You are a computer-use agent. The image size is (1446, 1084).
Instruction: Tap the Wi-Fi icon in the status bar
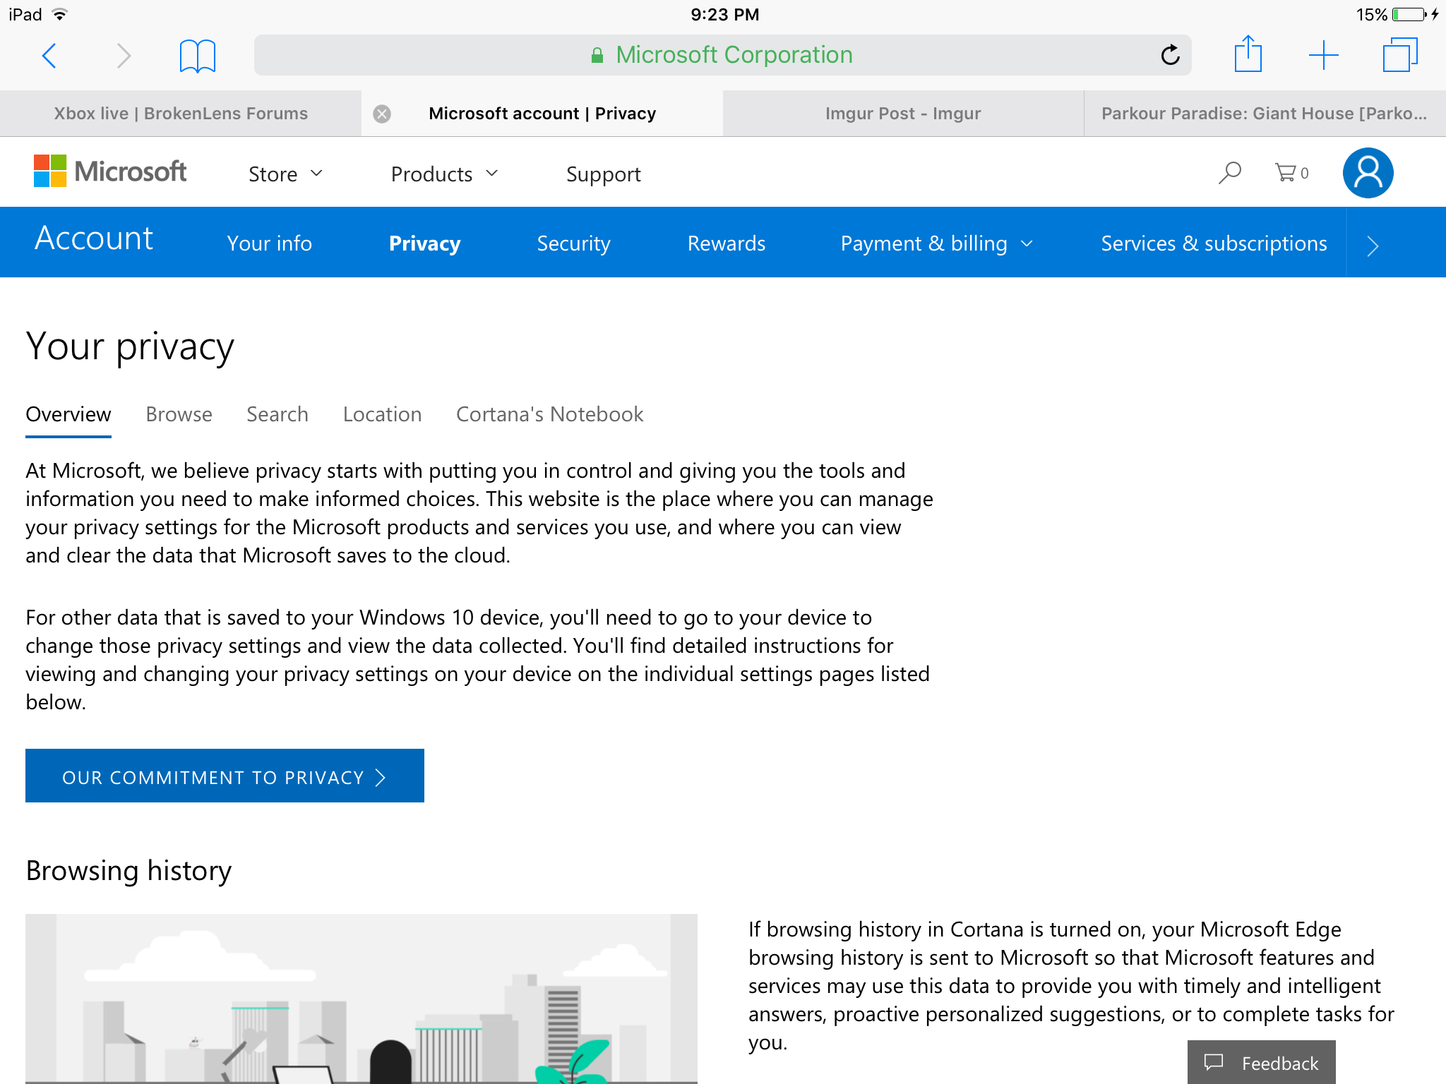tap(61, 14)
